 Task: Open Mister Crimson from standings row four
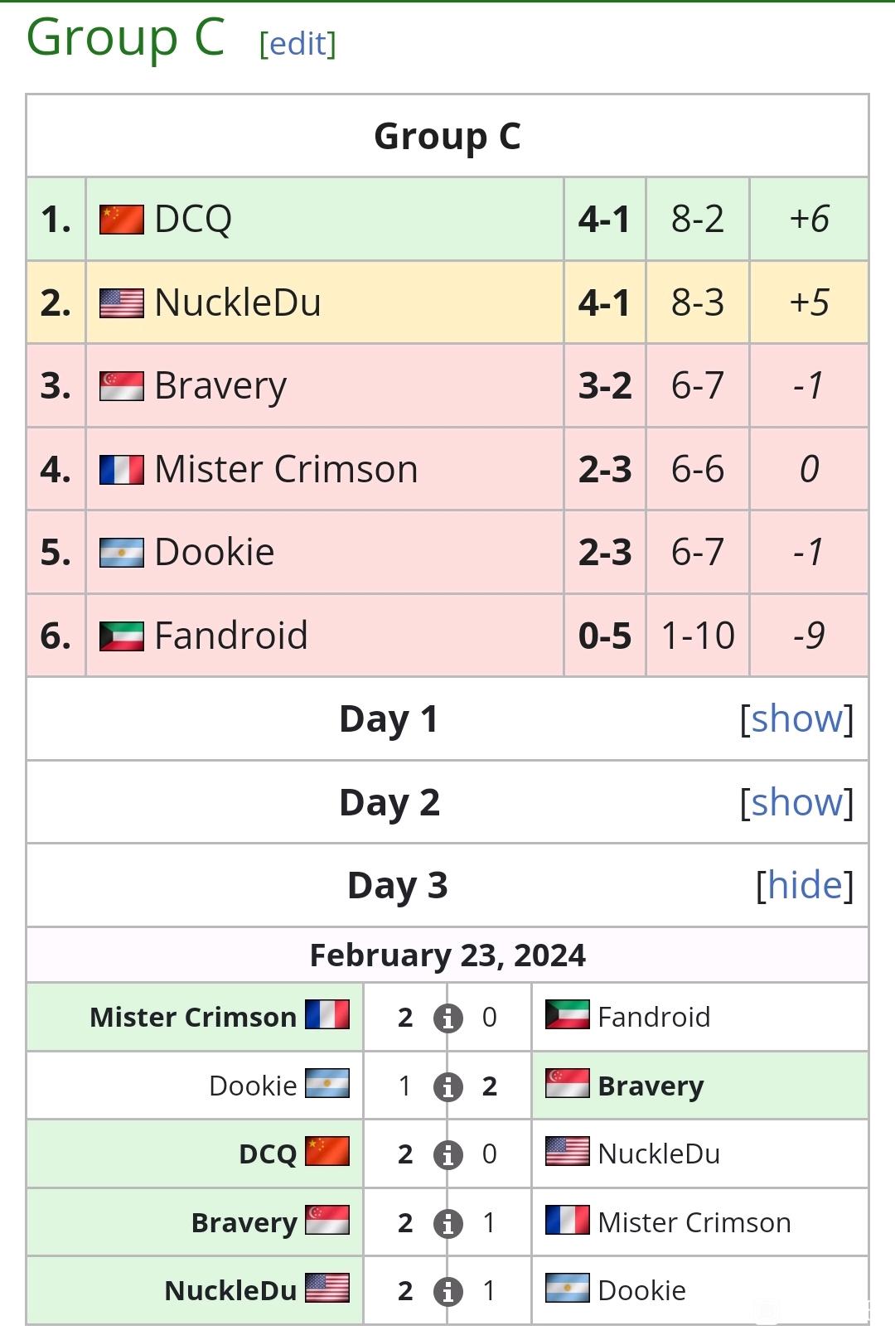point(286,469)
